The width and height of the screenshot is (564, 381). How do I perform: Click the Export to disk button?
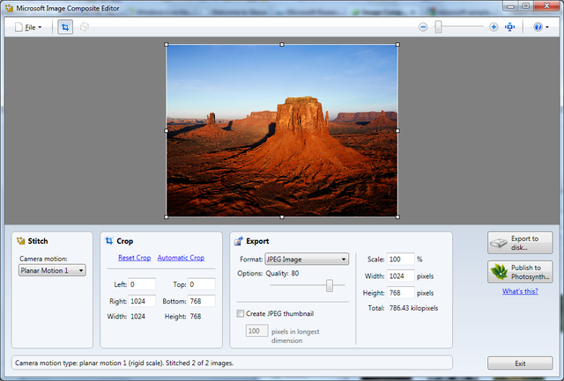pos(520,243)
